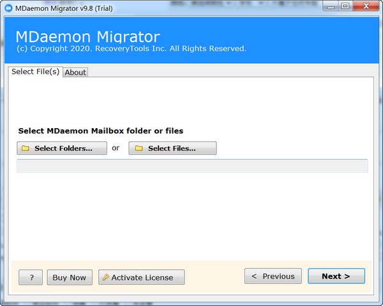Maximize the MDaemon Migrator window

[345, 7]
